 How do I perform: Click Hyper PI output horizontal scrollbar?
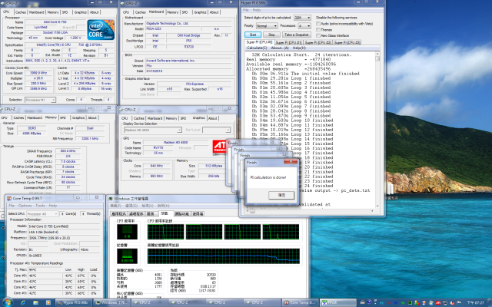click(x=311, y=211)
